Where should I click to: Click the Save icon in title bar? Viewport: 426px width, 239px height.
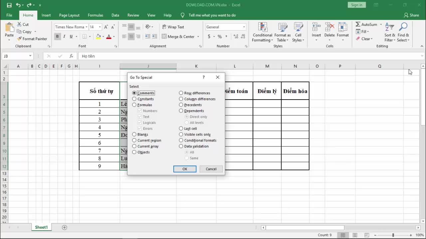pos(9,5)
